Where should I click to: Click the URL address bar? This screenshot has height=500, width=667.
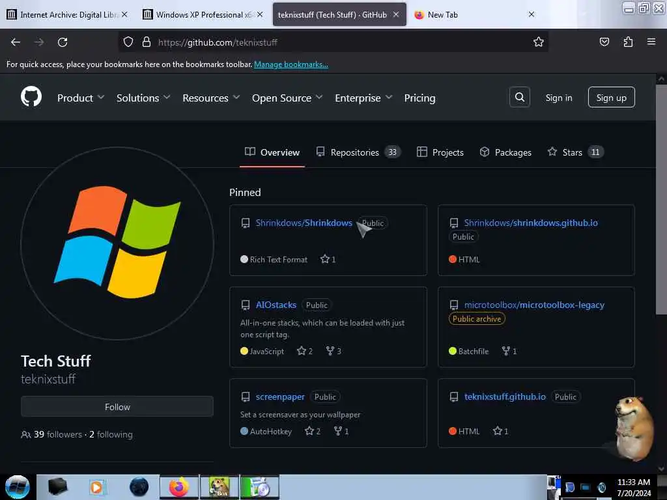333,42
